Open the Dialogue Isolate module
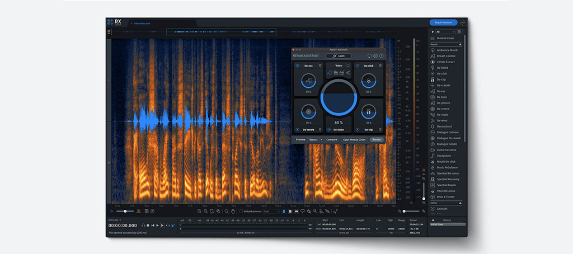The image size is (573, 254). point(444,144)
